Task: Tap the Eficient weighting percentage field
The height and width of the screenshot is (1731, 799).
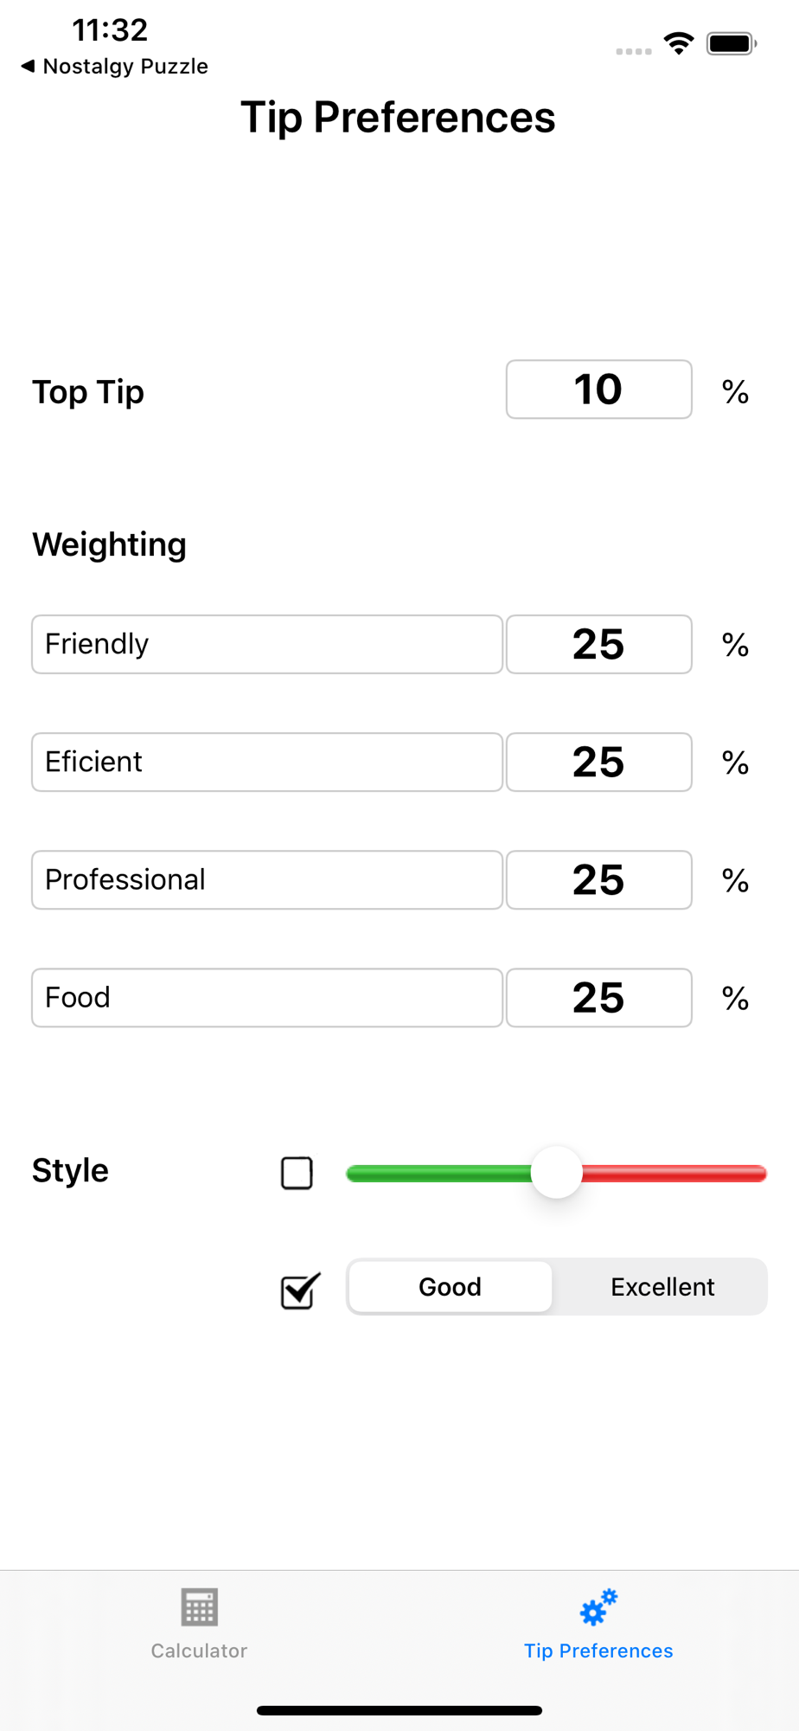Action: 598,762
